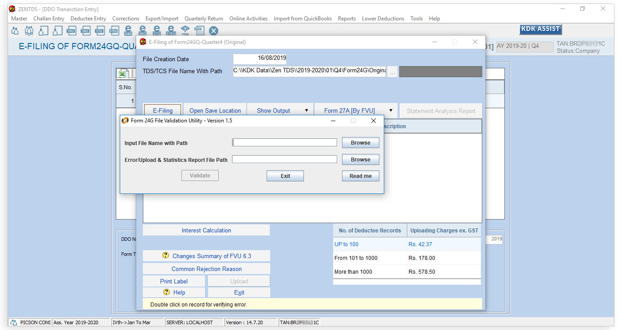Open the Master menu
This screenshot has width=622, height=330.
19,19
